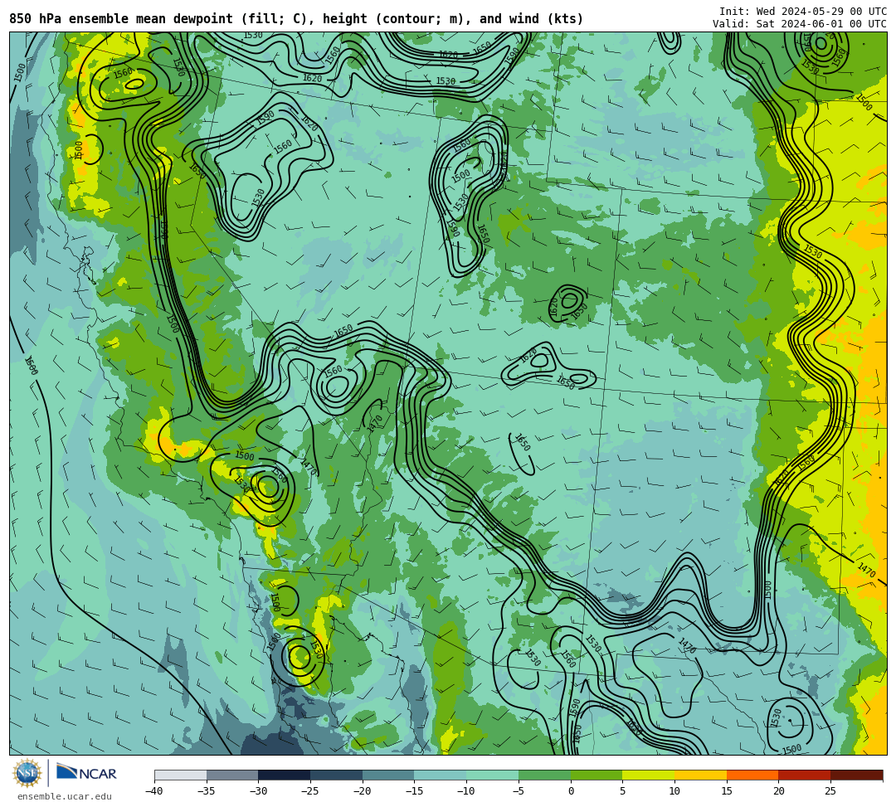Click the -40 to -35 colorbar swatch
Viewport: 896px width, 807px height.
pyautogui.click(x=181, y=775)
